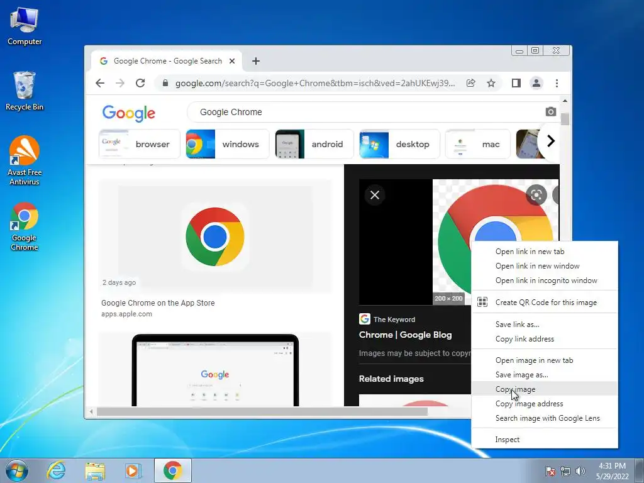Open Chrome's three-dot menu

point(557,84)
